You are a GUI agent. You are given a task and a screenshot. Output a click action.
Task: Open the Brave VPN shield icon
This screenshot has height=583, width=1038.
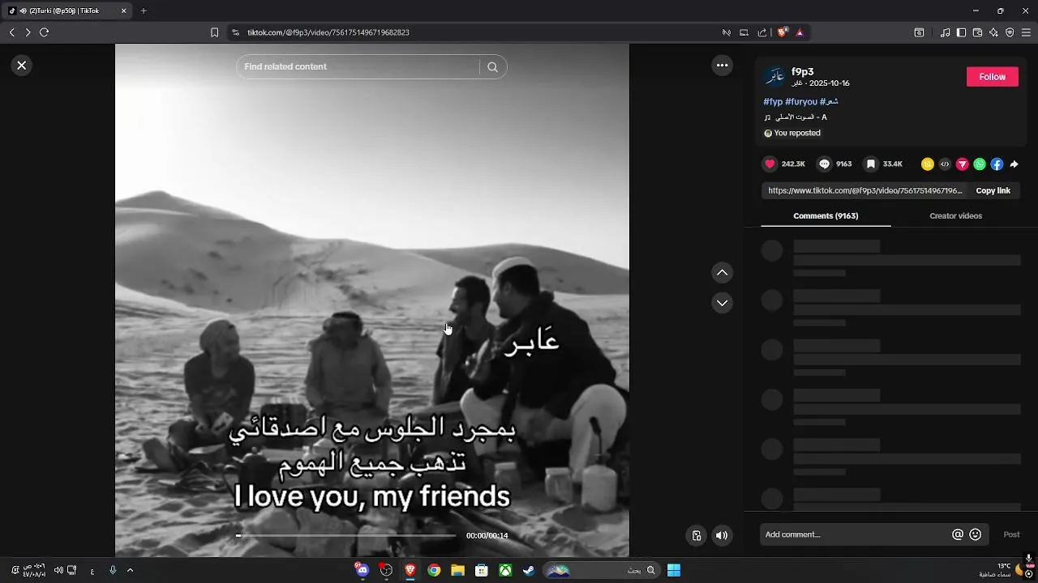pyautogui.click(x=1010, y=32)
